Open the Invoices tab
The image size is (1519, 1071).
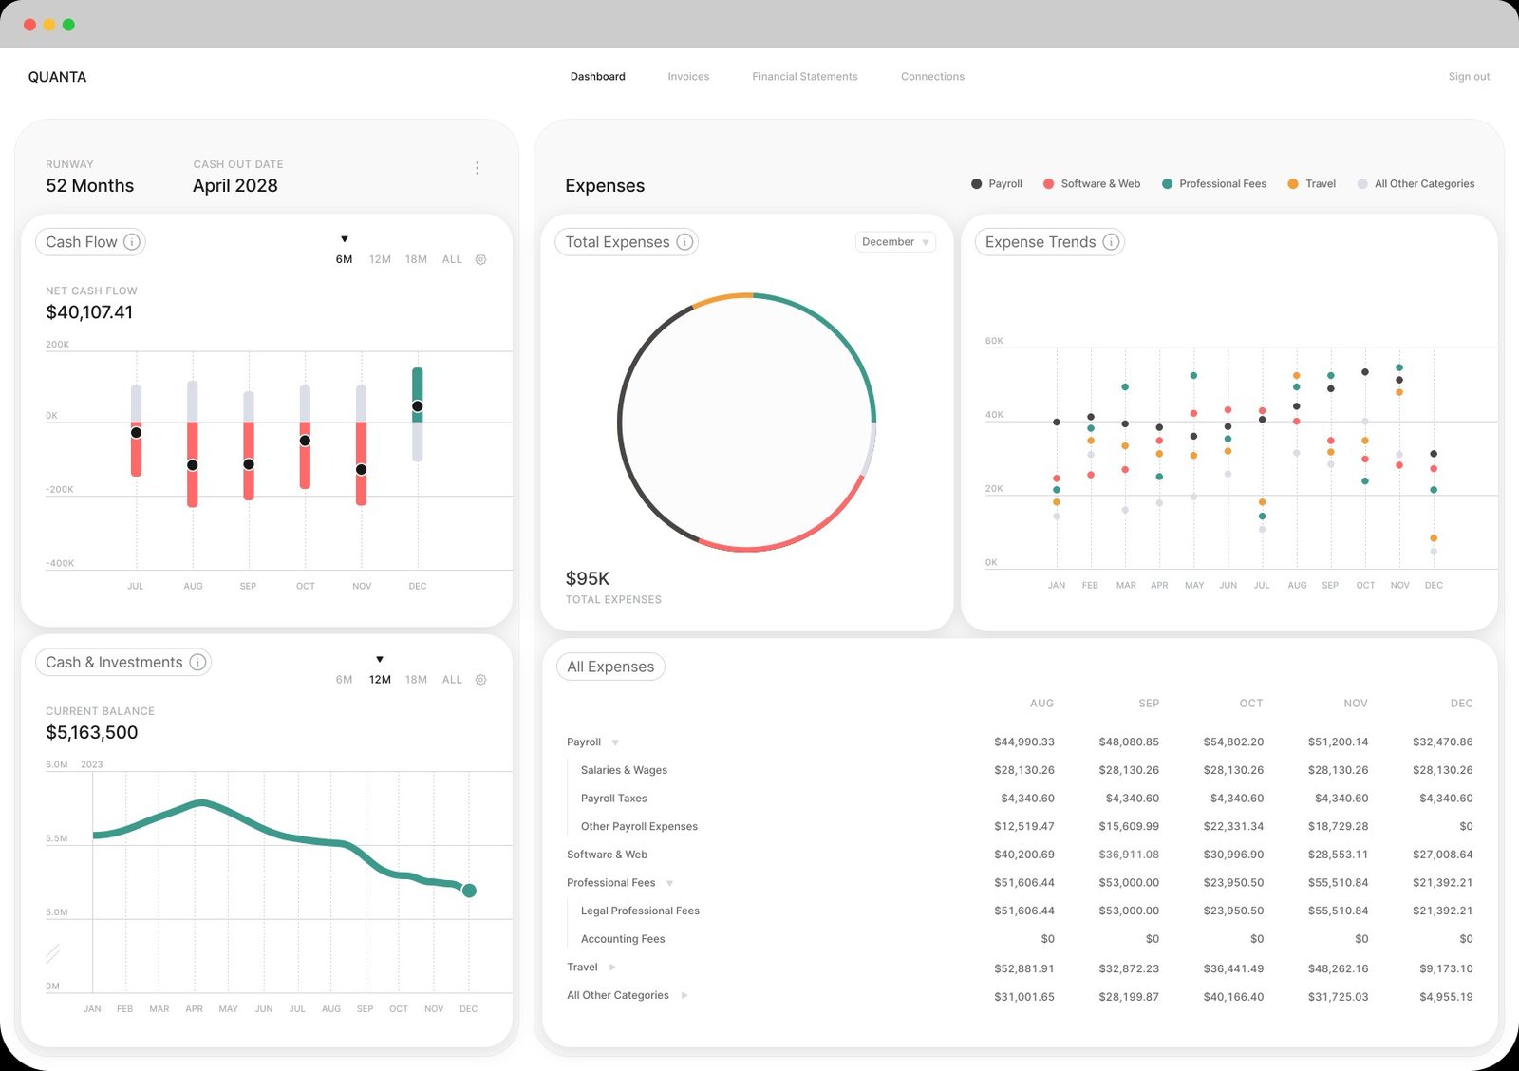(688, 77)
